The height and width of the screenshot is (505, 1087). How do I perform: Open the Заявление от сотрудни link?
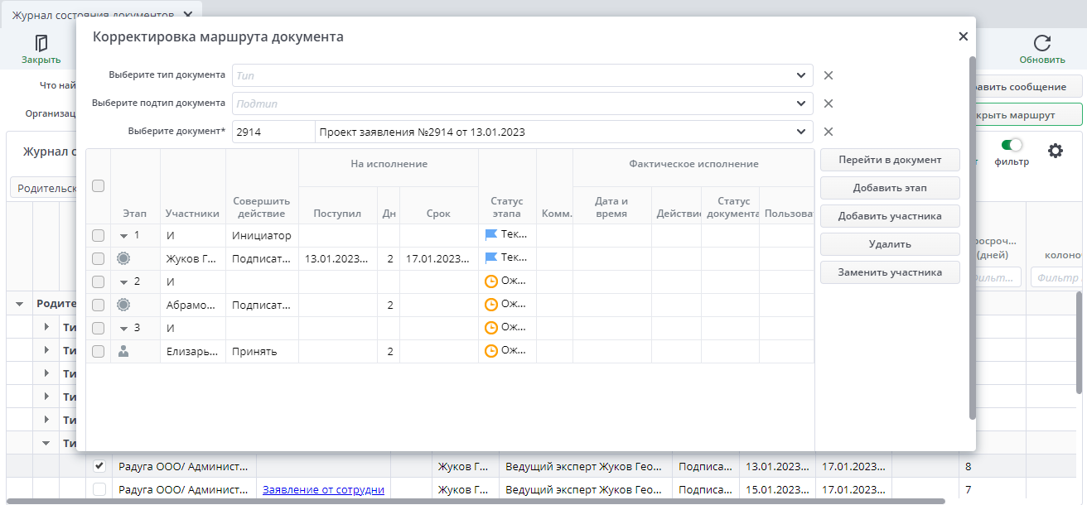[x=323, y=489]
